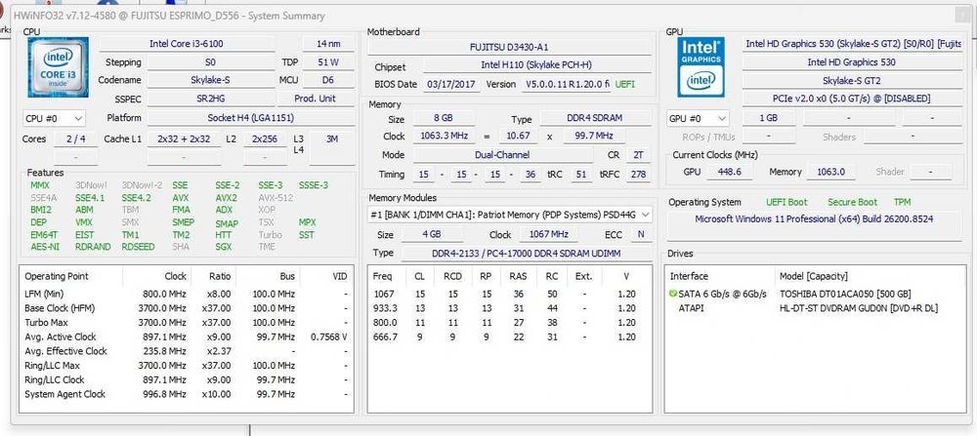Click the 'EM64T' feature label
Image resolution: width=977 pixels, height=436 pixels.
click(x=44, y=234)
